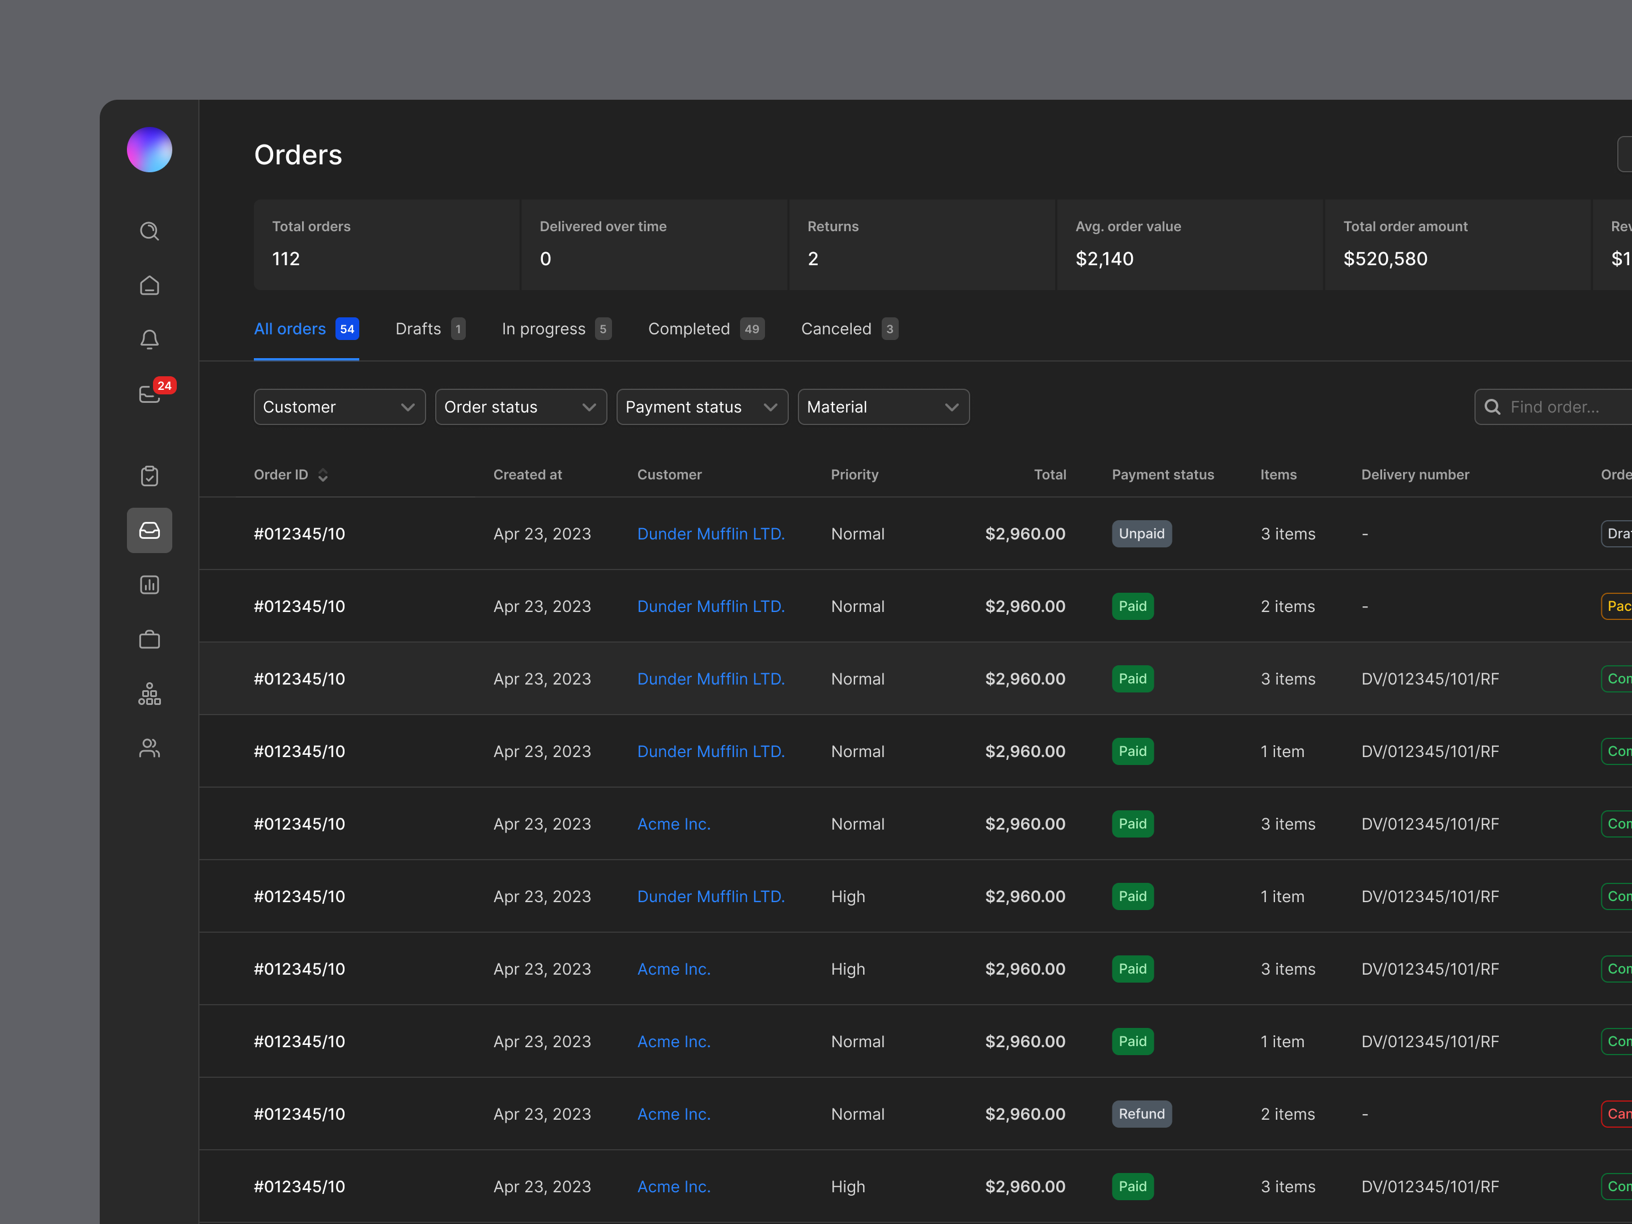Open the Customer filter dropdown
Screen dimensions: 1632x1224
click(339, 406)
